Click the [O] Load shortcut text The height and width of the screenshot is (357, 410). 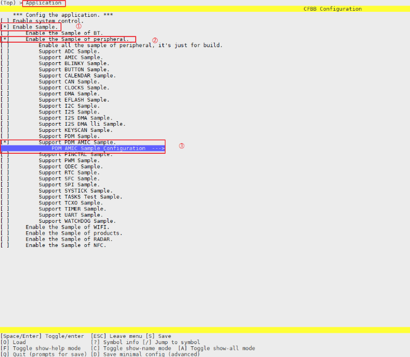[13, 342]
